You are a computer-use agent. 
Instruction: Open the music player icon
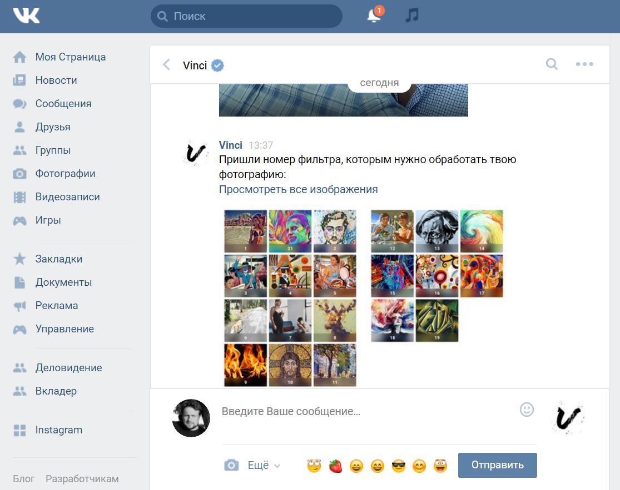pos(411,16)
